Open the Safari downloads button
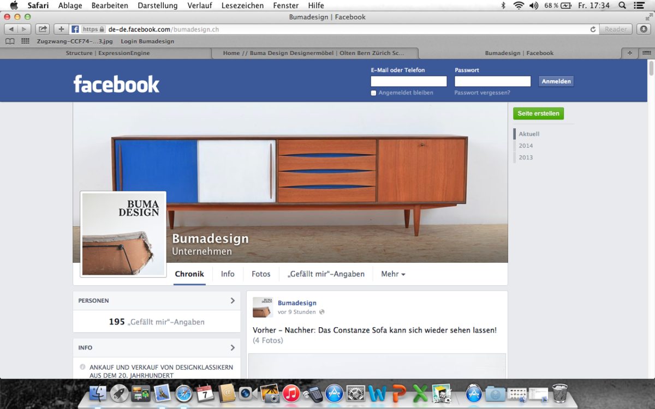This screenshot has height=409, width=655. pos(643,29)
